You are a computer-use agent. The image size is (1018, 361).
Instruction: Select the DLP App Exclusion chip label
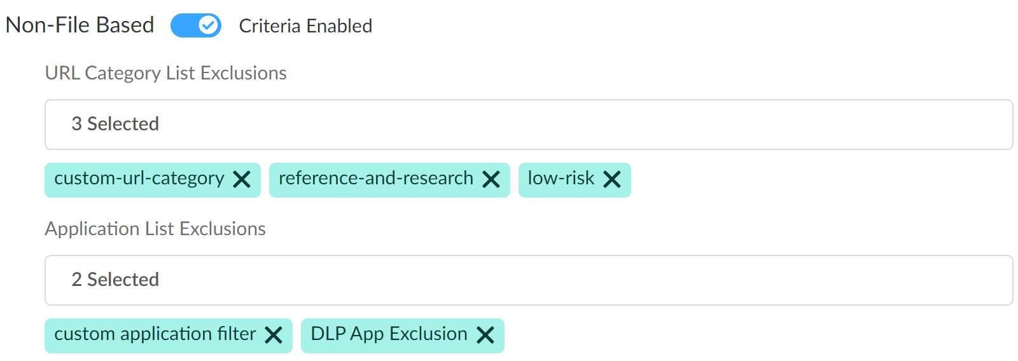[389, 334]
